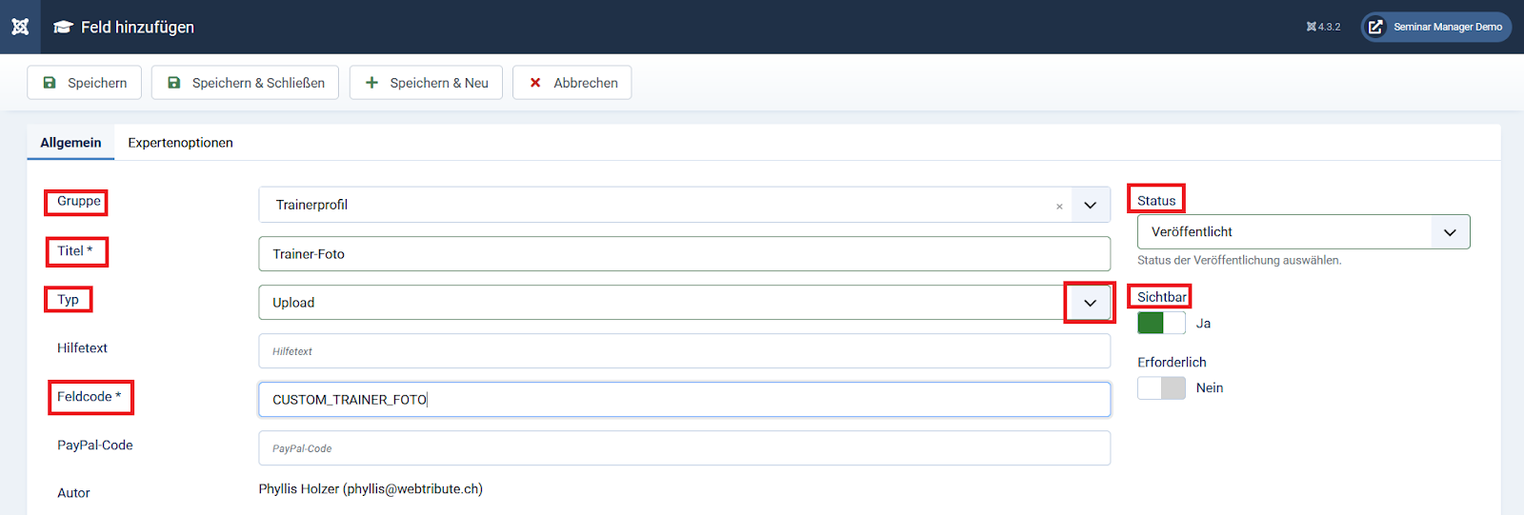Click the PayPal-Code input field
This screenshot has height=515, width=1524.
point(684,448)
